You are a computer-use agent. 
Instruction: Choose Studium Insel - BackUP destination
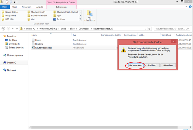pyautogui.click(x=66, y=12)
